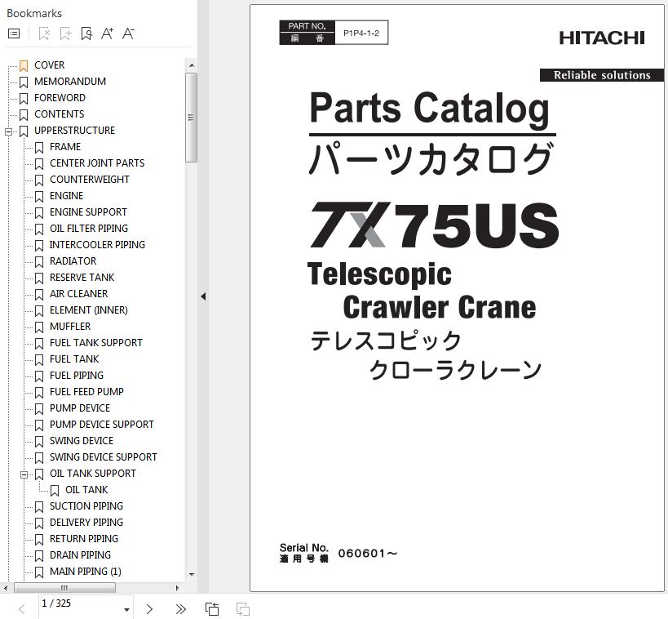The height and width of the screenshot is (619, 668).
Task: Go to SUCTION PIPING bookmark
Action: coord(86,506)
